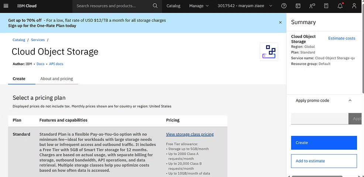Click the Resource group: Default text
364x177 pixels.
point(310,64)
